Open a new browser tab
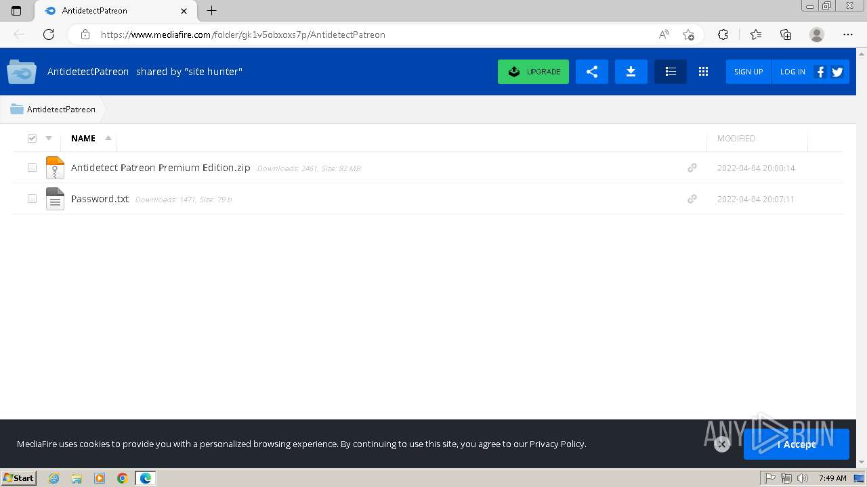This screenshot has height=487, width=867. tap(211, 11)
